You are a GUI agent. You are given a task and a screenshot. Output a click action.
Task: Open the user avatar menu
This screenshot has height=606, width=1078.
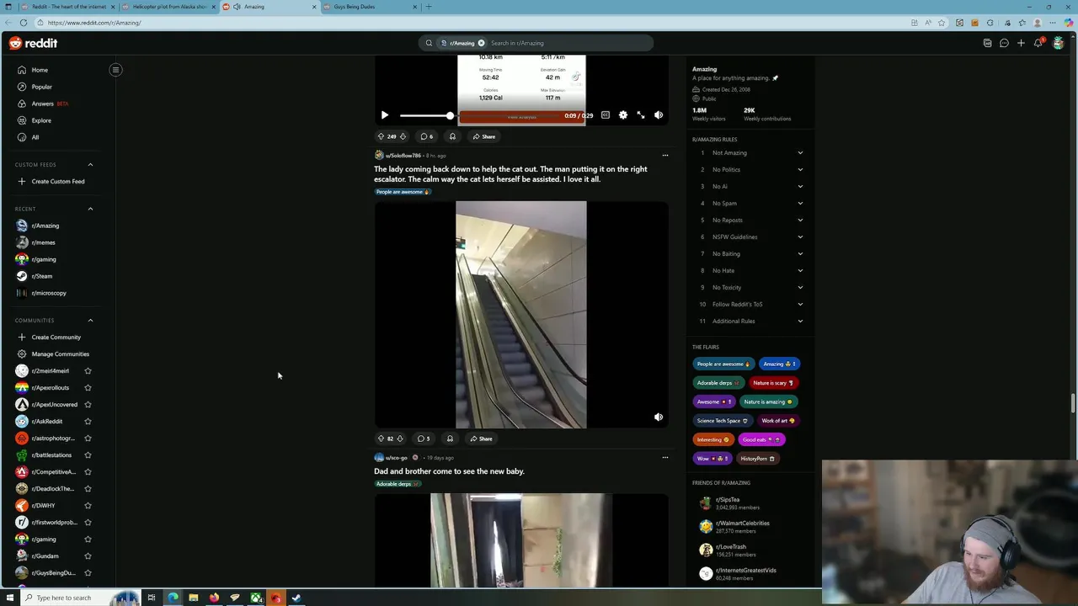(1059, 43)
